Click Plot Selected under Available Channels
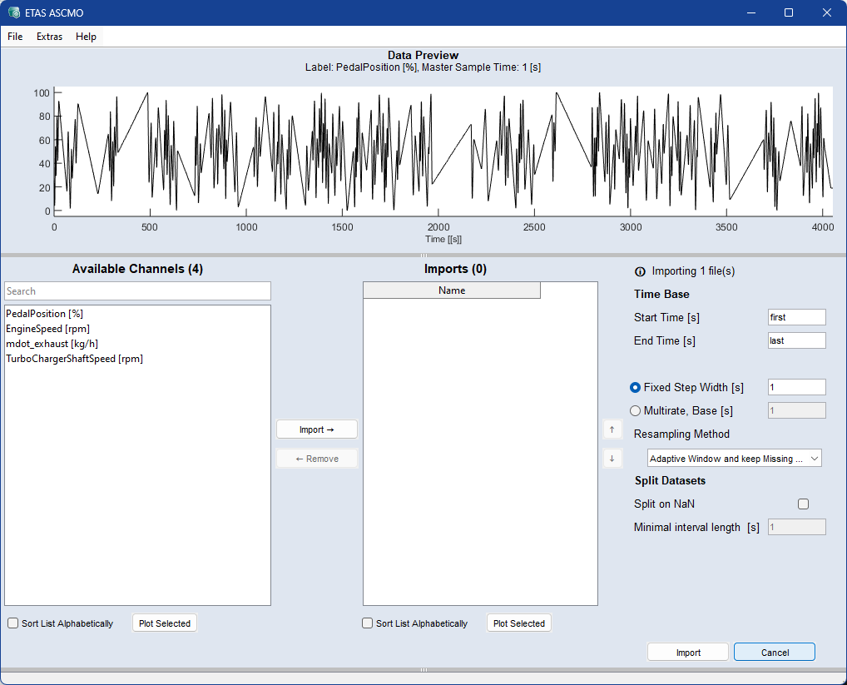The image size is (847, 685). [165, 623]
